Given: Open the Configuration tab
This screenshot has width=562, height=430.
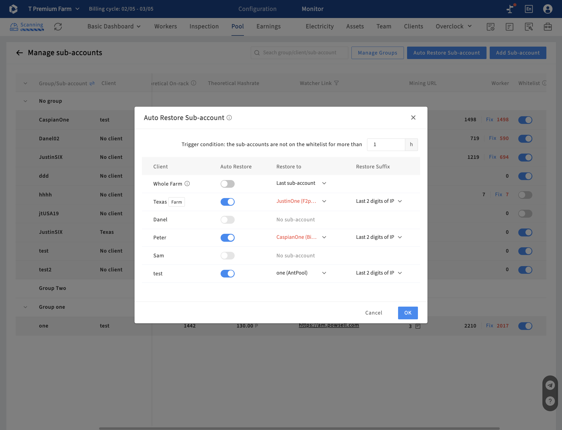Looking at the screenshot, I should click(x=257, y=9).
